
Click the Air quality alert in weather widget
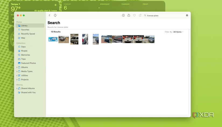[x=45, y=10]
